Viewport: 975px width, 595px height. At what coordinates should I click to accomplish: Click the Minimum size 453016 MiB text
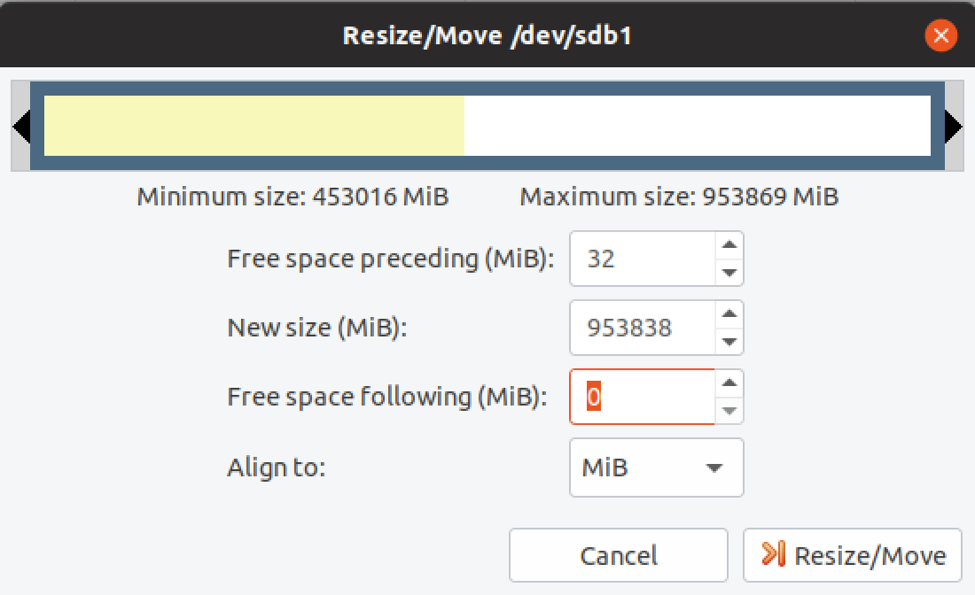click(292, 197)
